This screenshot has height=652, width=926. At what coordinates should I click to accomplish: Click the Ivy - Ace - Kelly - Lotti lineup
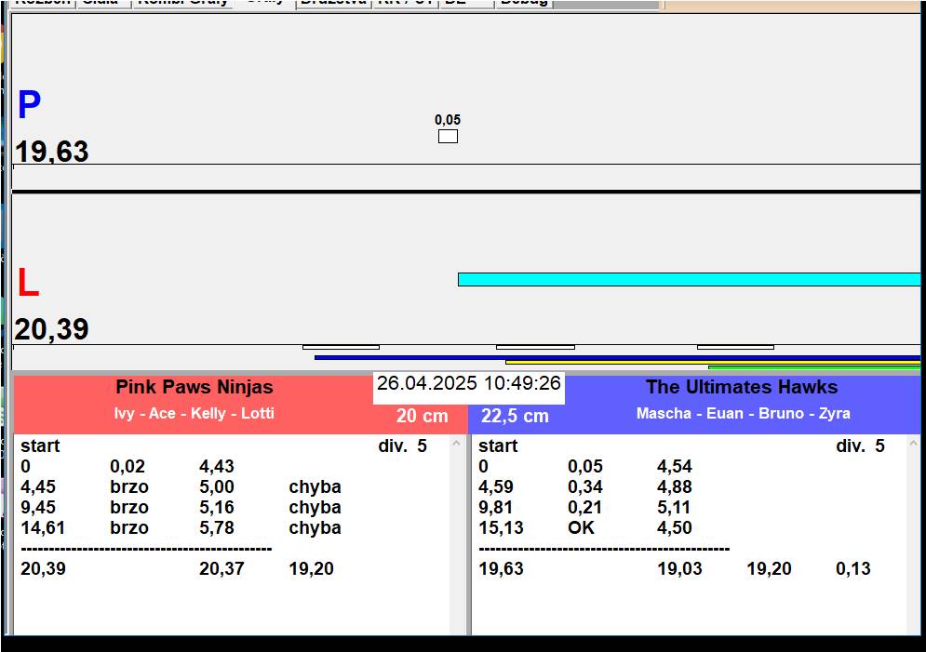[x=195, y=413]
